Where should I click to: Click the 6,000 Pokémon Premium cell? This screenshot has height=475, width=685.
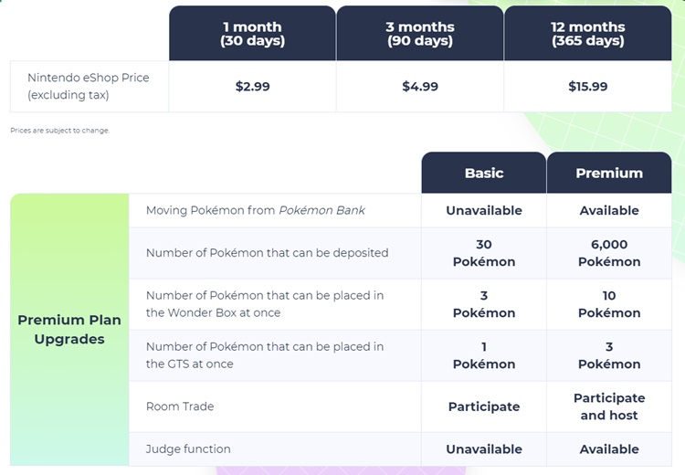[x=609, y=253]
